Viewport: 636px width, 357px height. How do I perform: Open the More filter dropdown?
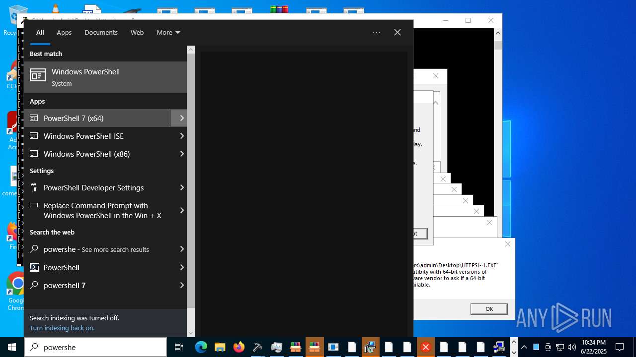point(168,32)
